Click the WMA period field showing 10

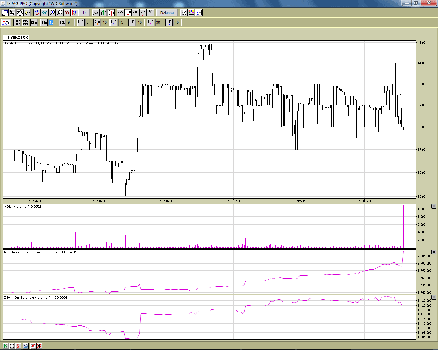(51, 23)
